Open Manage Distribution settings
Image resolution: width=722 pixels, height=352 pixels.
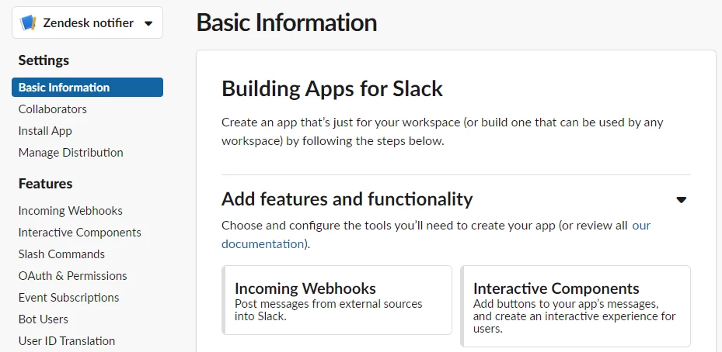[71, 153]
